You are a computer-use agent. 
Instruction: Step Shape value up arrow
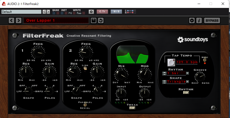[164, 81]
